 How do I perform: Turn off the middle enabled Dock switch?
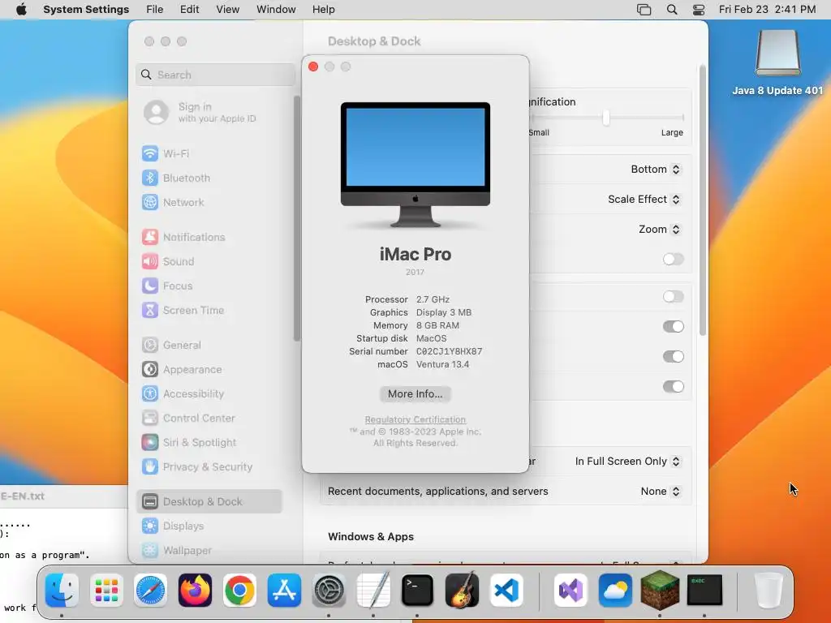[673, 357]
